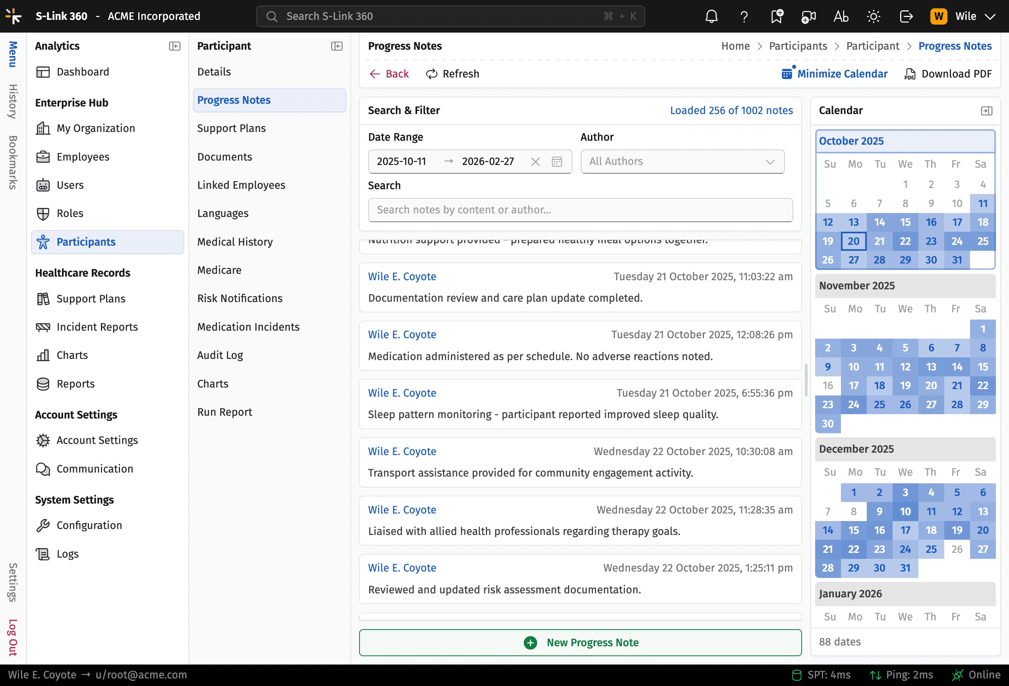Screen dimensions: 1009x686
Task: Click the notifications bell icon
Action: pyautogui.click(x=711, y=16)
